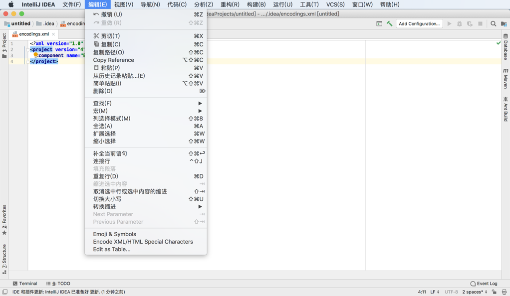Click Add Configuration... button
Image resolution: width=510 pixels, height=296 pixels.
[x=419, y=24]
